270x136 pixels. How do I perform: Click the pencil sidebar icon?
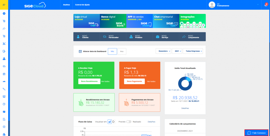4,89
